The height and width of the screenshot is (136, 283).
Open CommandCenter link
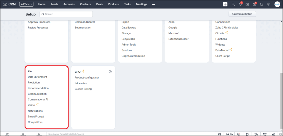click(x=85, y=22)
